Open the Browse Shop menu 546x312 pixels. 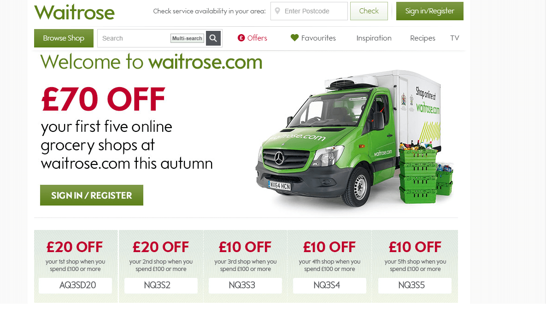coord(64,38)
